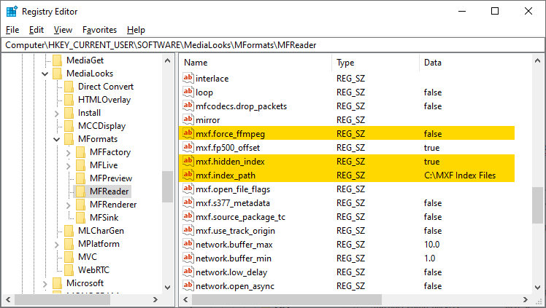Click the MFReader folder icon in tree
This screenshot has width=546, height=308.
tap(81, 191)
